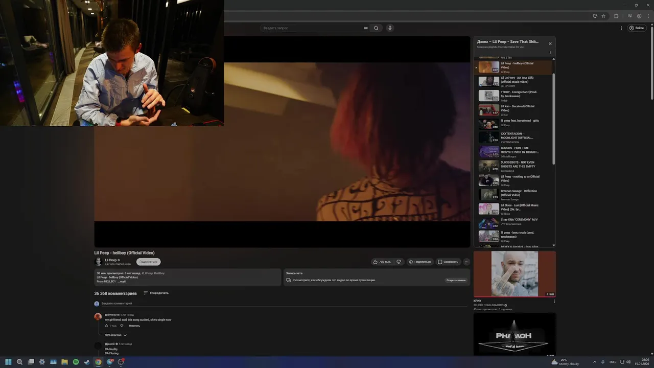Open Steam from the taskbar
654x368 pixels.
tap(87, 362)
